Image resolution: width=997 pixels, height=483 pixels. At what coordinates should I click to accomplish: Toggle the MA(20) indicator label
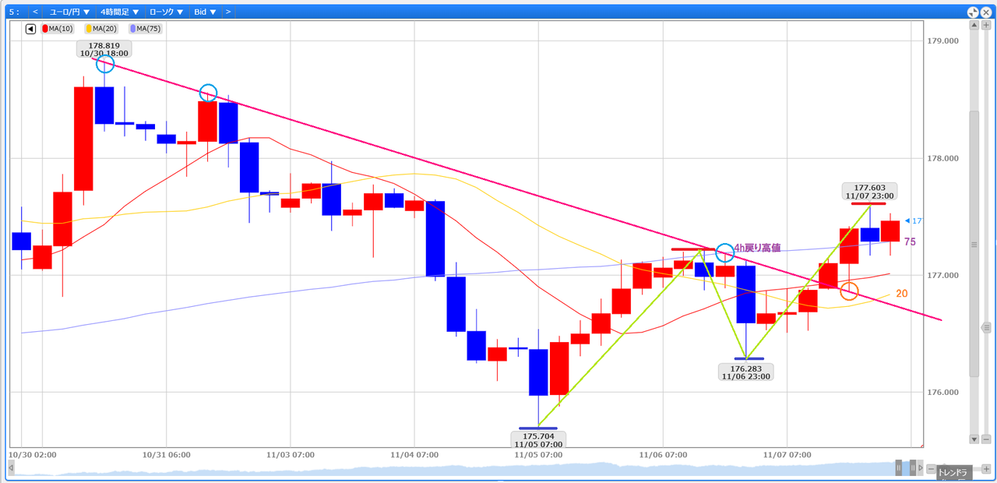click(100, 29)
